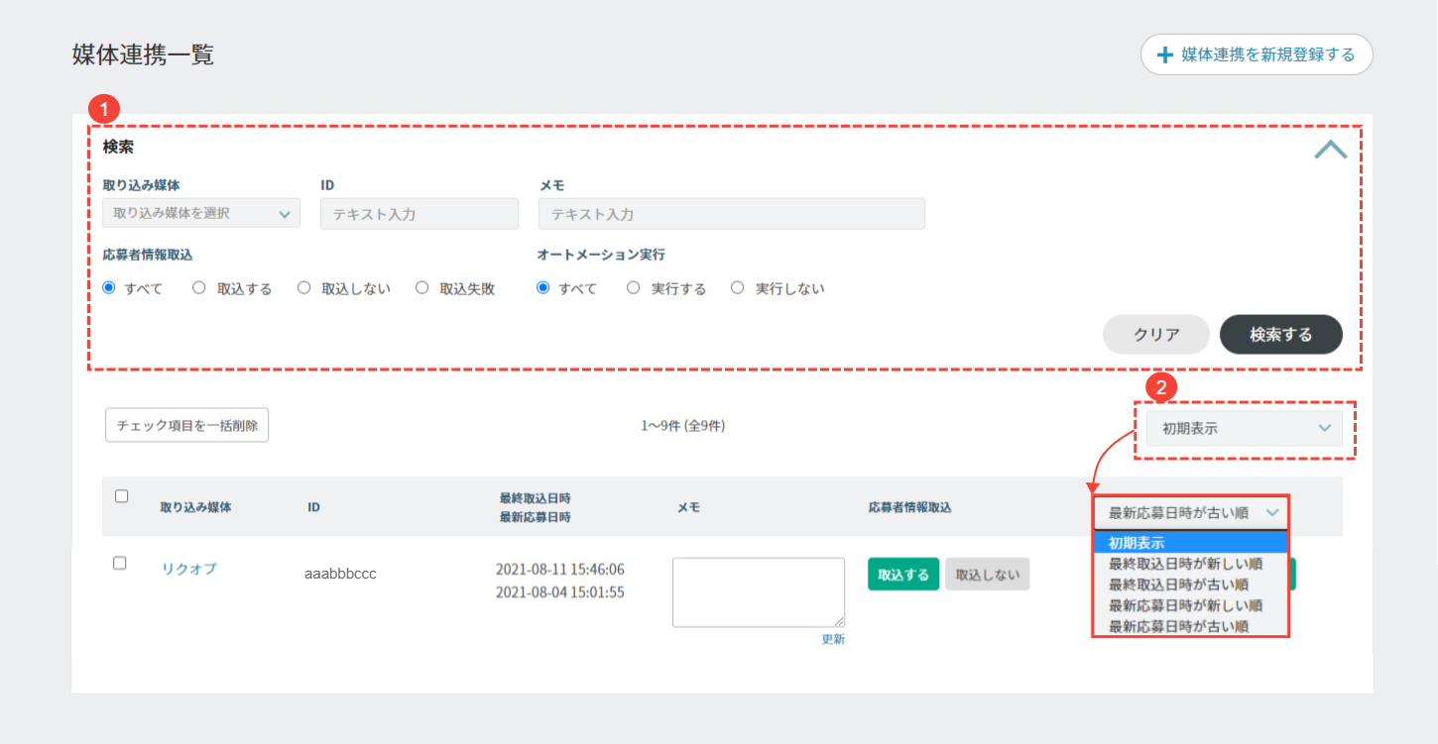Select 取込失敗 radio button
The width and height of the screenshot is (1438, 744).
422,288
